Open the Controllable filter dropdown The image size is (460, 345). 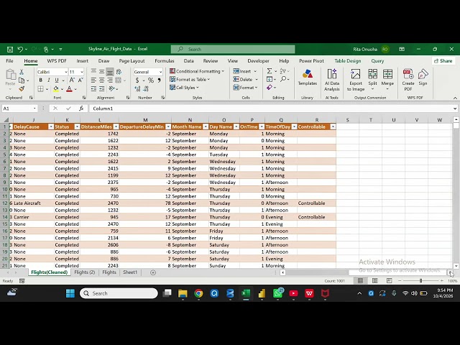point(333,126)
